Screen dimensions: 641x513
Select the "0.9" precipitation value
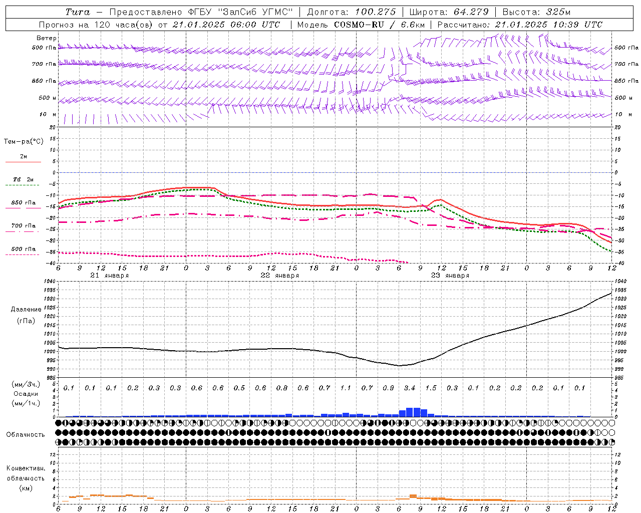pyautogui.click(x=388, y=388)
